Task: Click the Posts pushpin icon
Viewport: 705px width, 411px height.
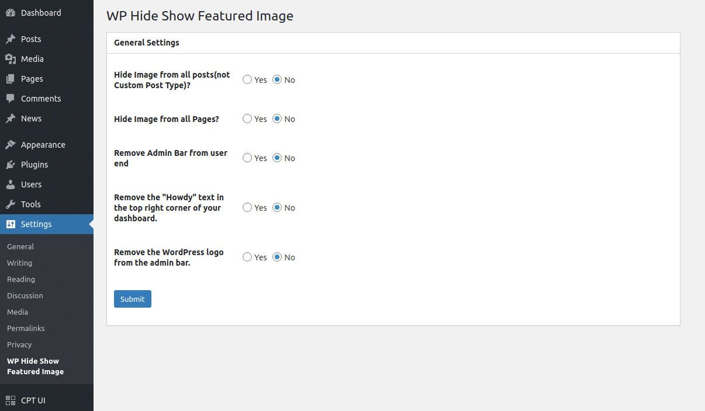Action: [11, 39]
